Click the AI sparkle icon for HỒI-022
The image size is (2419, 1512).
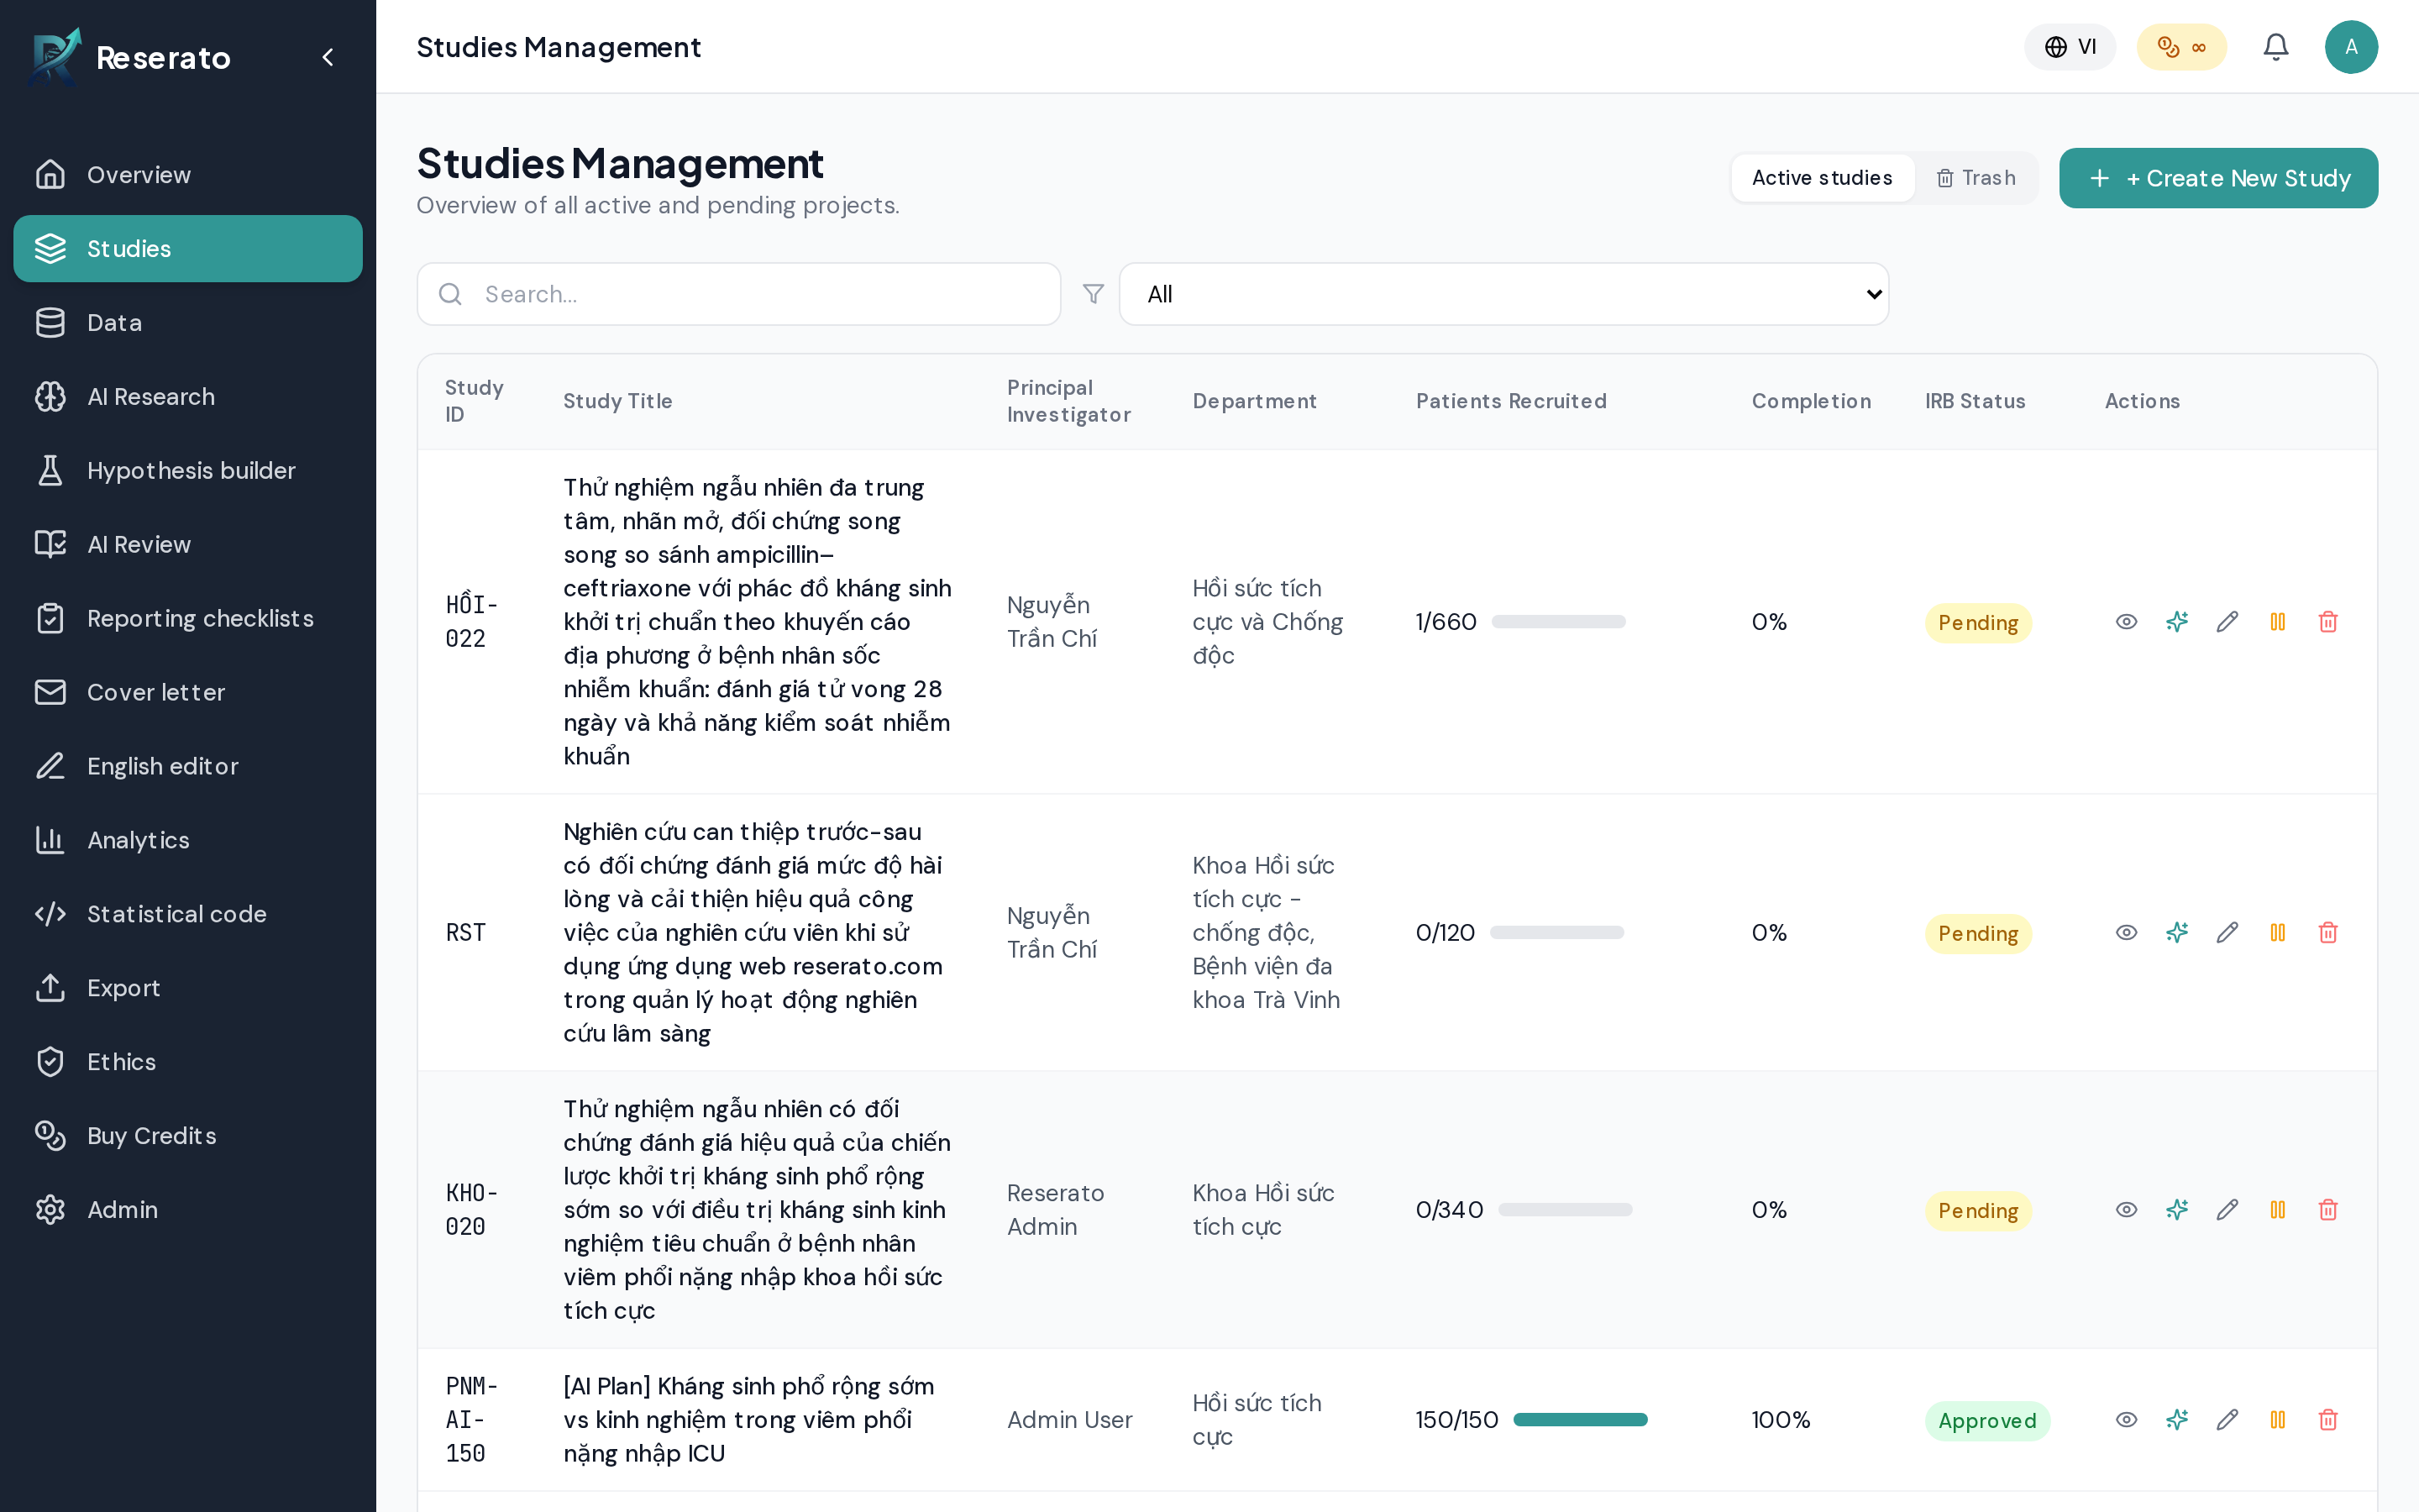pyautogui.click(x=2177, y=622)
